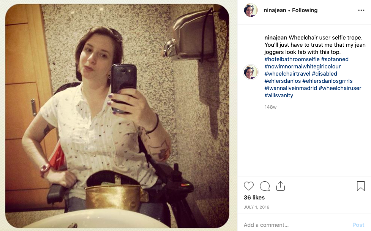The width and height of the screenshot is (371, 231).
Task: View the 36 likes list
Action: [254, 198]
